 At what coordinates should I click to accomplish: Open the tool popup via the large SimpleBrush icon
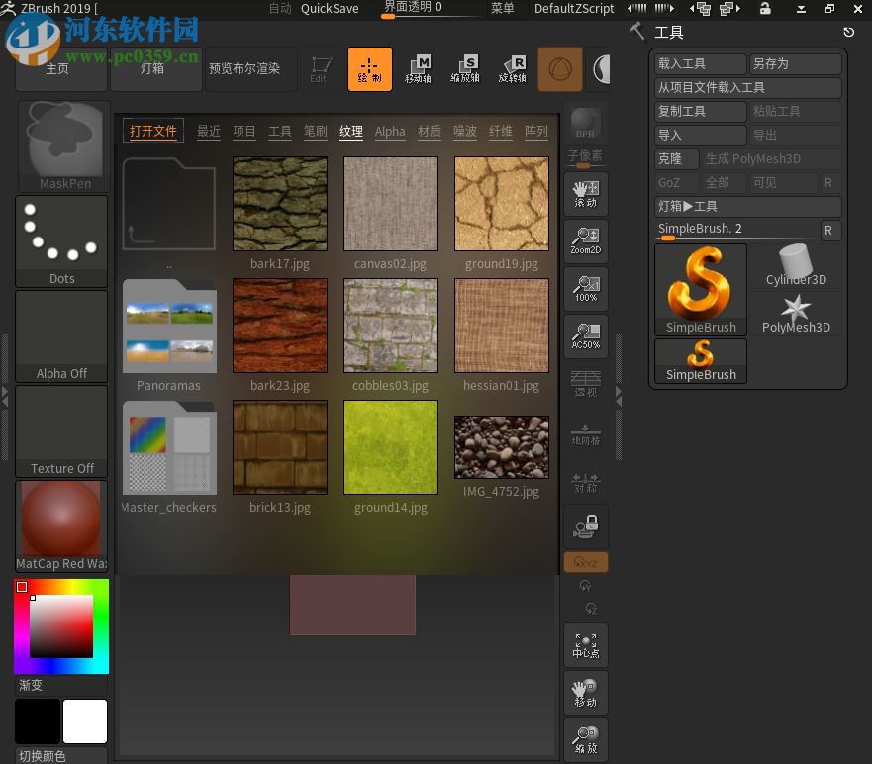pyautogui.click(x=700, y=281)
